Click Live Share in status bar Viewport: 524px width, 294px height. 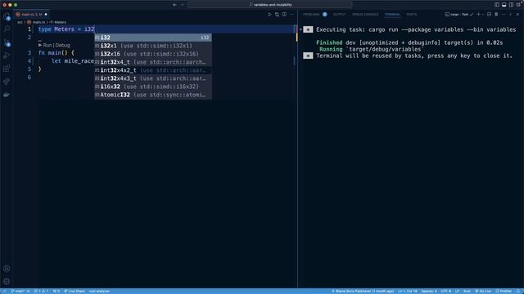coord(75,291)
